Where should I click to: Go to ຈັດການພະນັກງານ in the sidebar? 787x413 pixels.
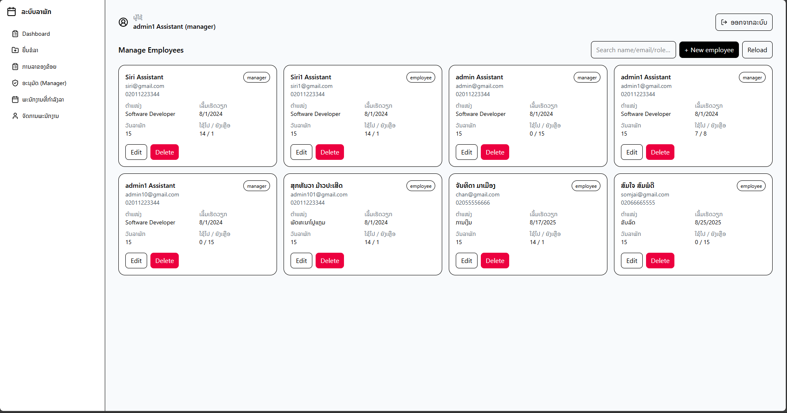[40, 116]
